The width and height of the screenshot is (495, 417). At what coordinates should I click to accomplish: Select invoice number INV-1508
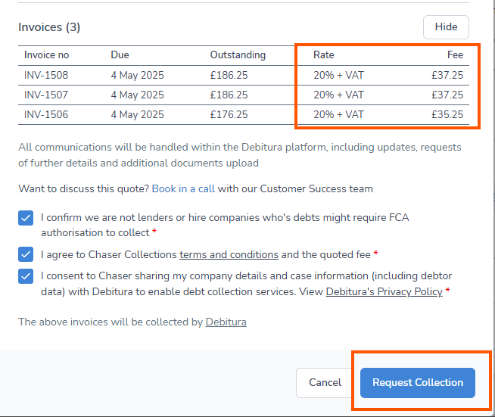[46, 75]
